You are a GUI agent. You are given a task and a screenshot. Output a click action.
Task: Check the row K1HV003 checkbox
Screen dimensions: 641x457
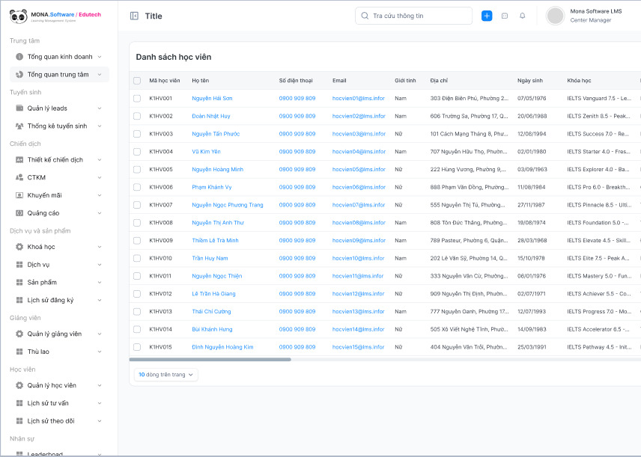[x=137, y=134]
